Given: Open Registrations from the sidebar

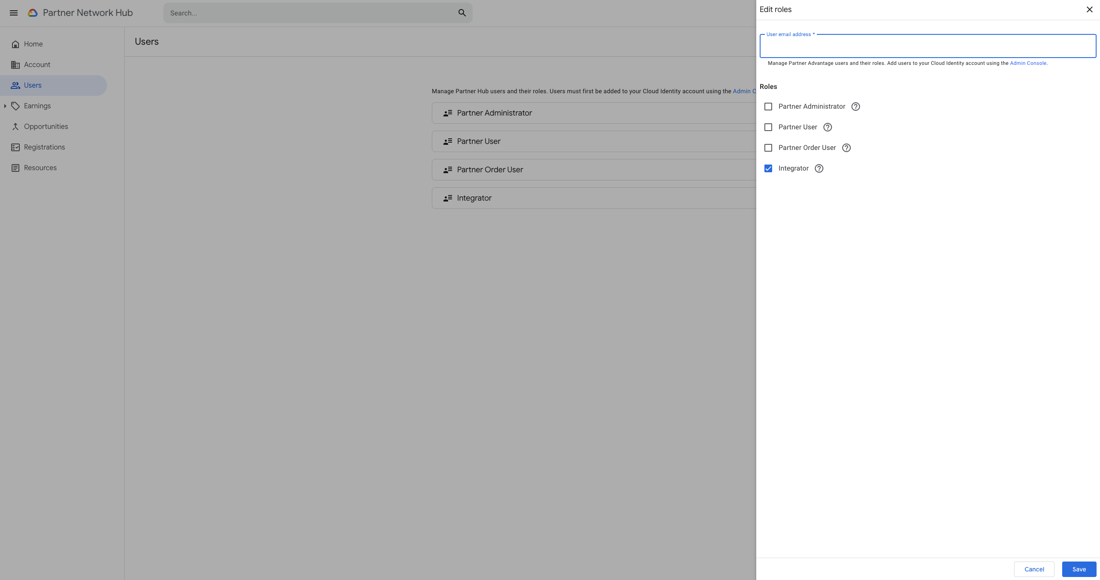Looking at the screenshot, I should click(53, 147).
